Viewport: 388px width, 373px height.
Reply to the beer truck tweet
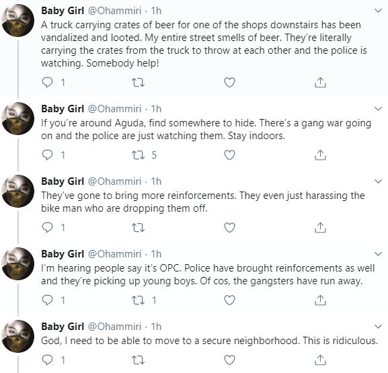click(x=47, y=83)
